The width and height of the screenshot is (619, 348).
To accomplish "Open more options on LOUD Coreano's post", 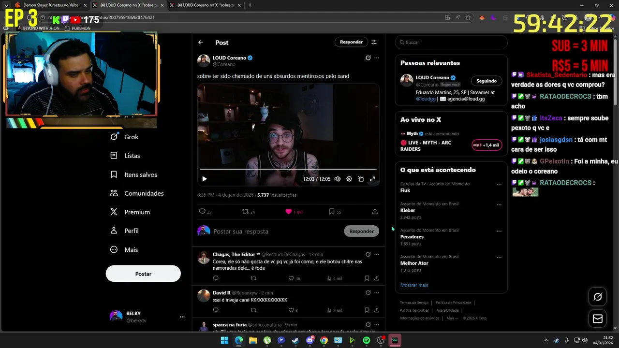I will click(x=377, y=58).
